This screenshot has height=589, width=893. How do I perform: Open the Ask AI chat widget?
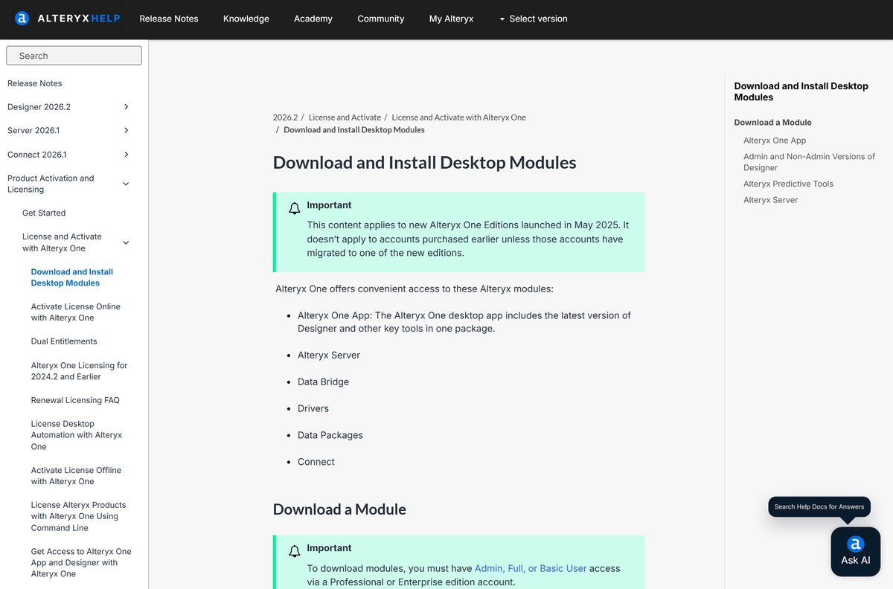855,552
